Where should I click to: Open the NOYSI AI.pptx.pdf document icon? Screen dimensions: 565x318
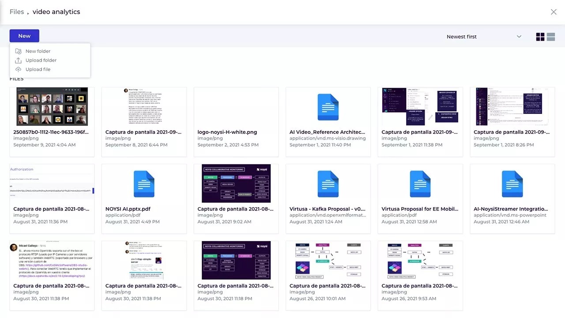pyautogui.click(x=144, y=184)
